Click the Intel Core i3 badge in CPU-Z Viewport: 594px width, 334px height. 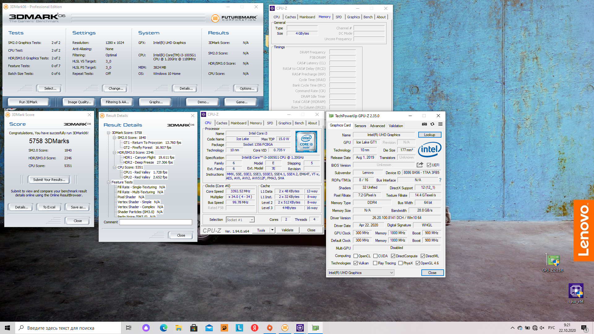(306, 142)
